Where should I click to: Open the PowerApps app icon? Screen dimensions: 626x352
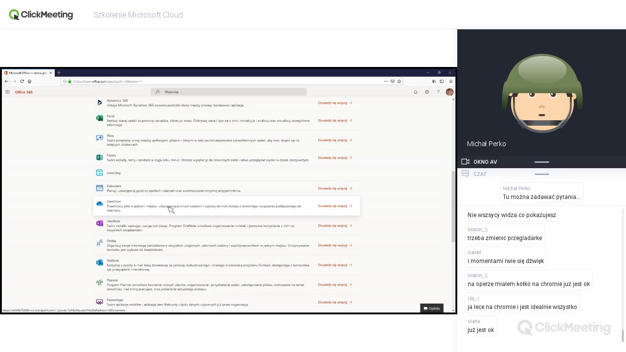(x=100, y=302)
